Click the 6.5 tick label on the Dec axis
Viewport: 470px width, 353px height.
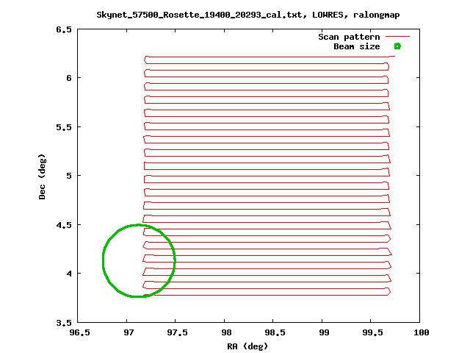64,29
